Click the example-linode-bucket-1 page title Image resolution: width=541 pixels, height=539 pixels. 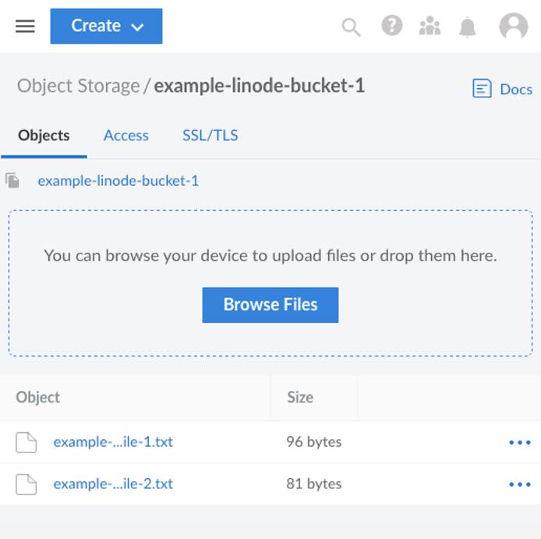pos(260,86)
